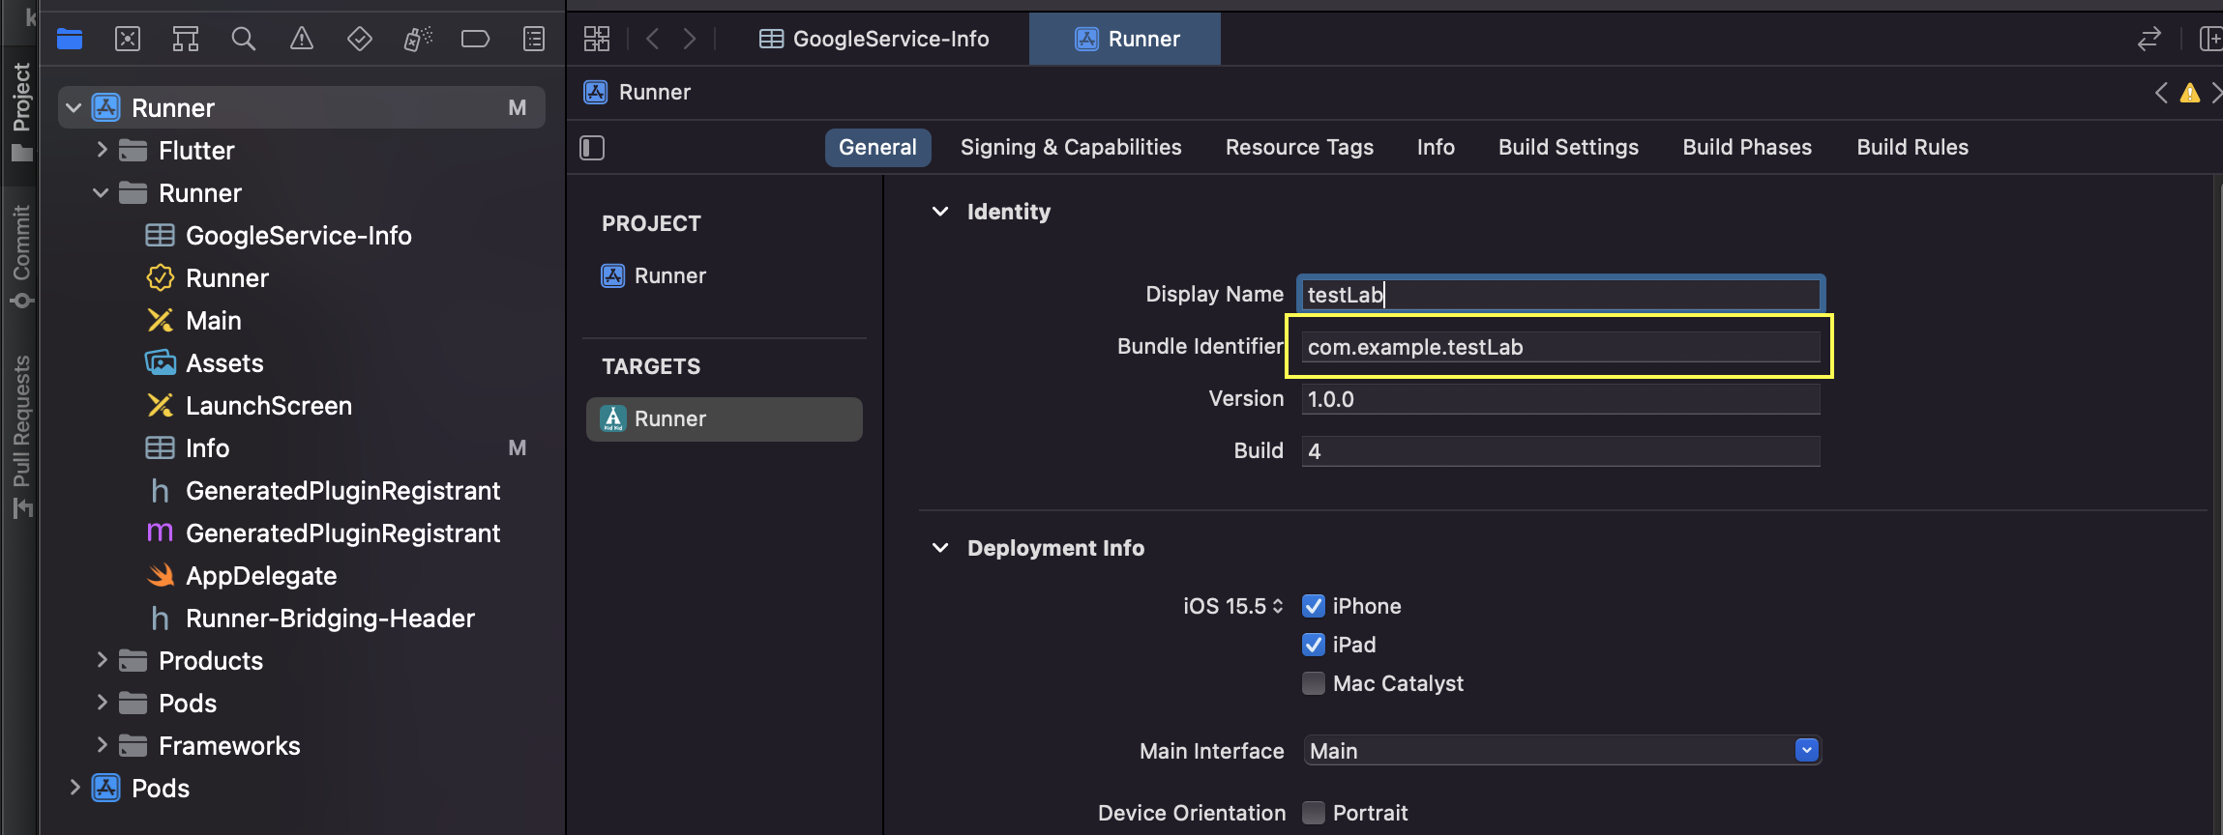Click the Build number field
Viewport: 2223px width, 835px height.
coord(1560,451)
